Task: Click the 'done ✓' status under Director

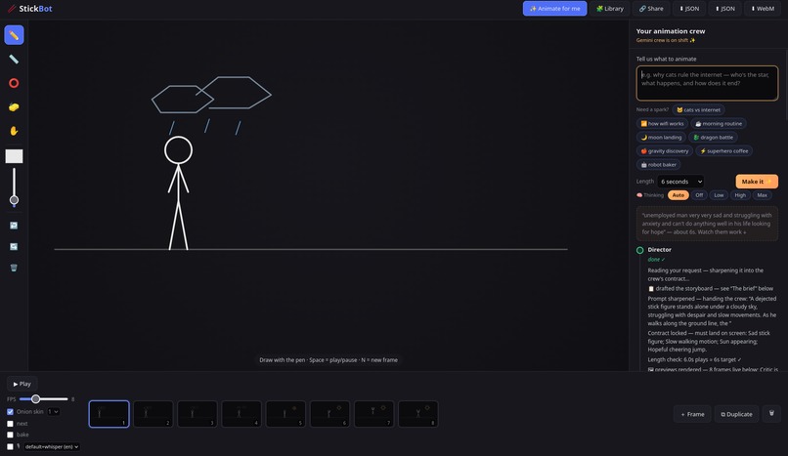Action: (x=656, y=260)
